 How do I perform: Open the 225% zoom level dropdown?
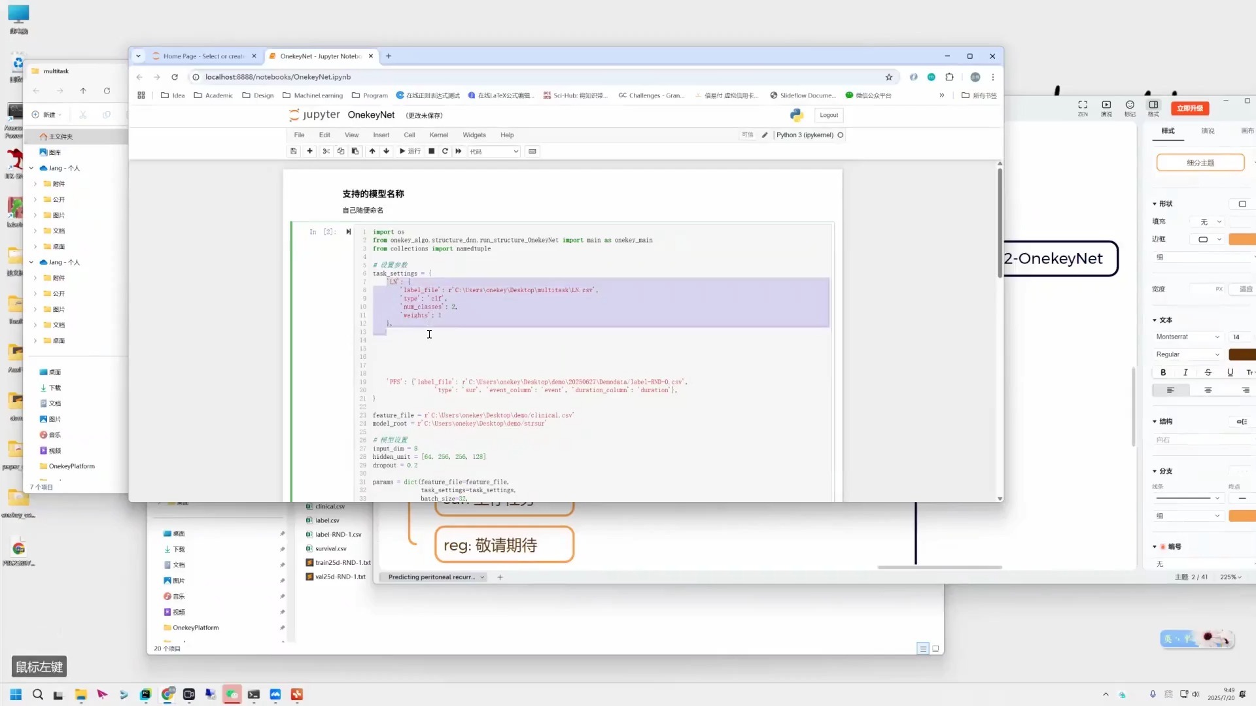[x=1230, y=577]
